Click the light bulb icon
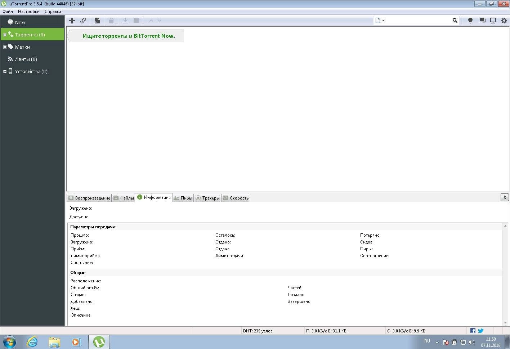 (470, 21)
